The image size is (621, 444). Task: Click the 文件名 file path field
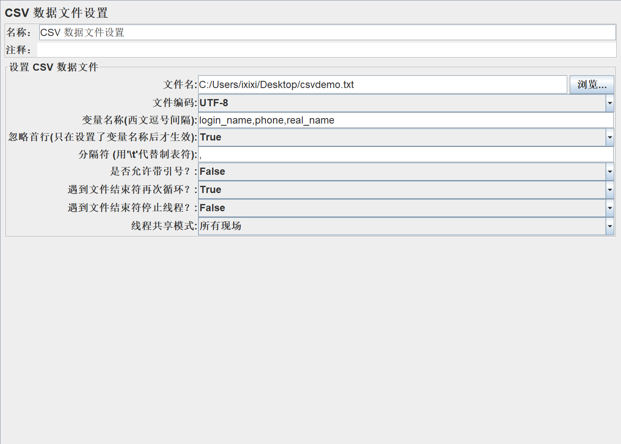pyautogui.click(x=383, y=85)
